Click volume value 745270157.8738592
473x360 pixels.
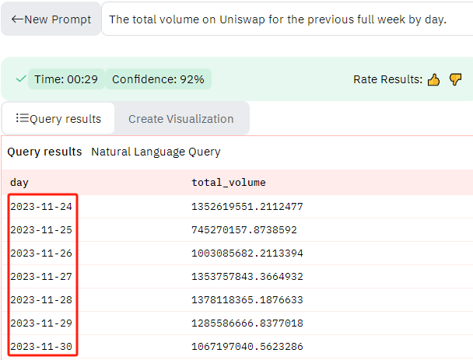coord(244,229)
